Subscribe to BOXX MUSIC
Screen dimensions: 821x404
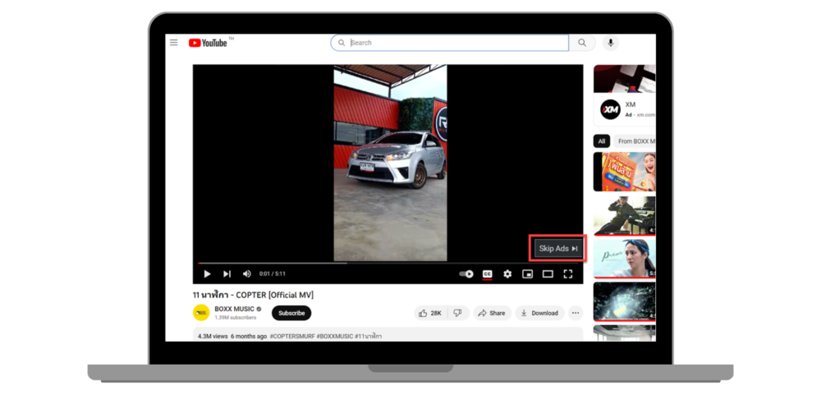click(291, 313)
